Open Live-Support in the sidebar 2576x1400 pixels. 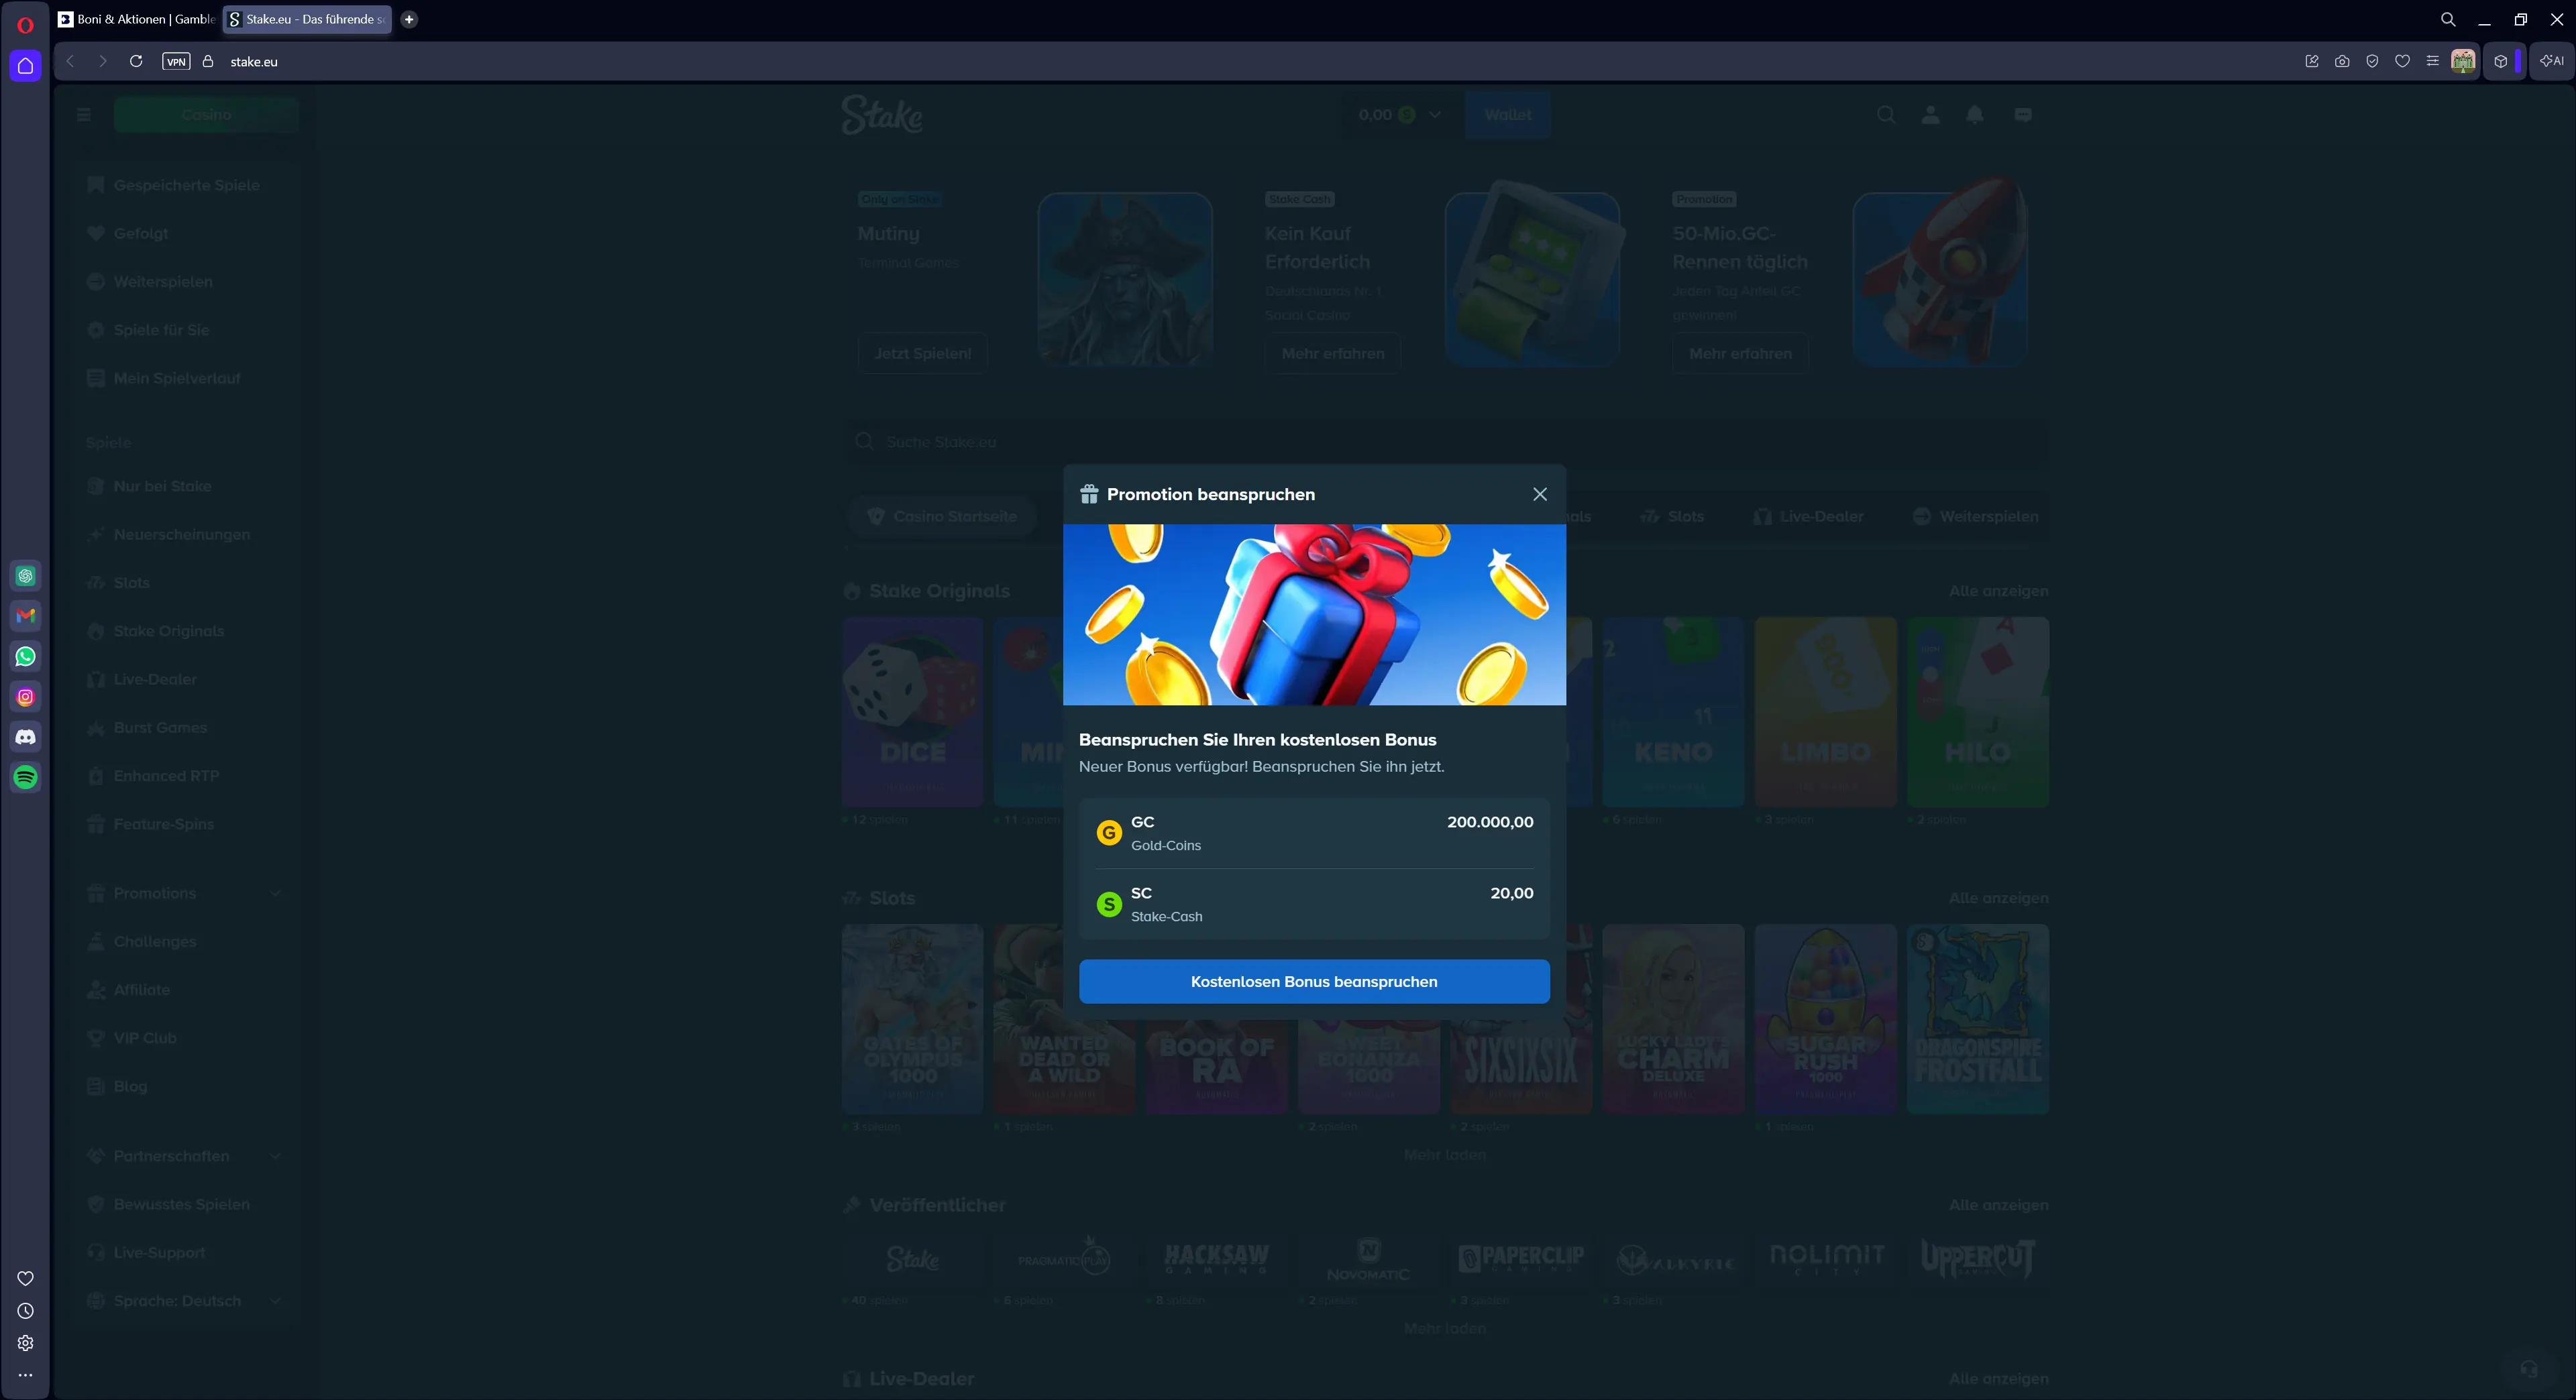(186, 1253)
